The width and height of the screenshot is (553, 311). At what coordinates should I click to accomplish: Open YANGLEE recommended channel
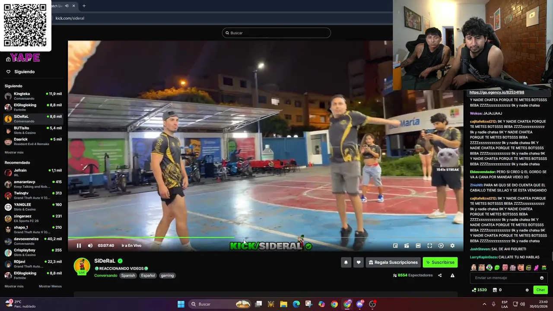tap(33, 206)
